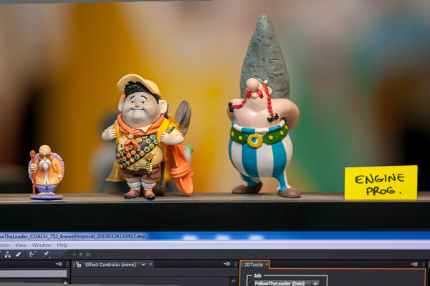Toggle the Effect Controls panel lock
Image resolution: width=430 pixels, height=286 pixels.
point(79,265)
